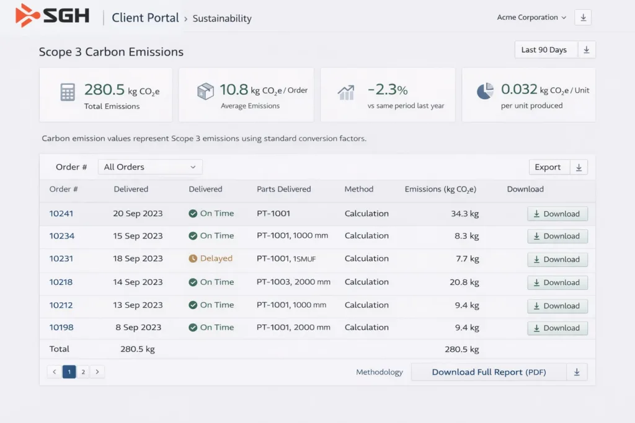Viewport: 635px width, 423px height.
Task: Go to Sustainability breadcrumb
Action: coord(222,19)
